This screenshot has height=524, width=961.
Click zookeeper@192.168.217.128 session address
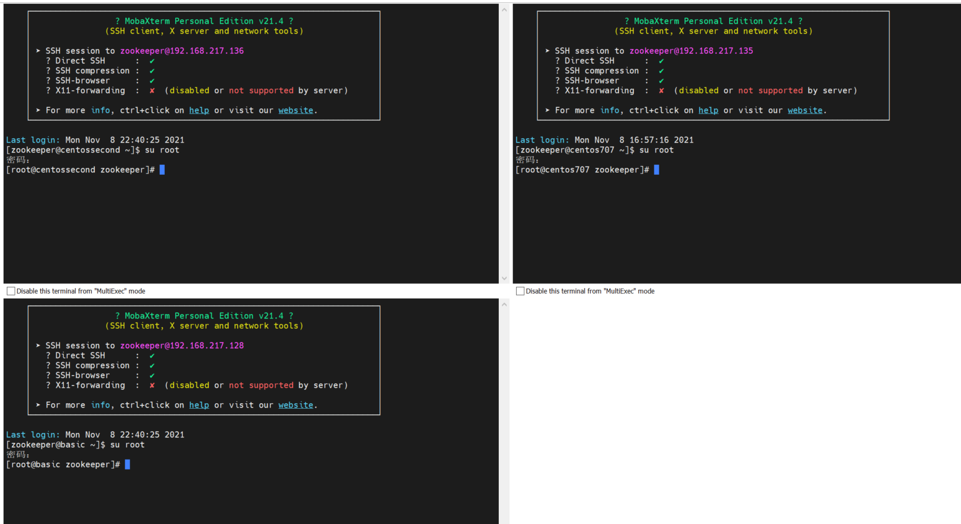coord(182,346)
